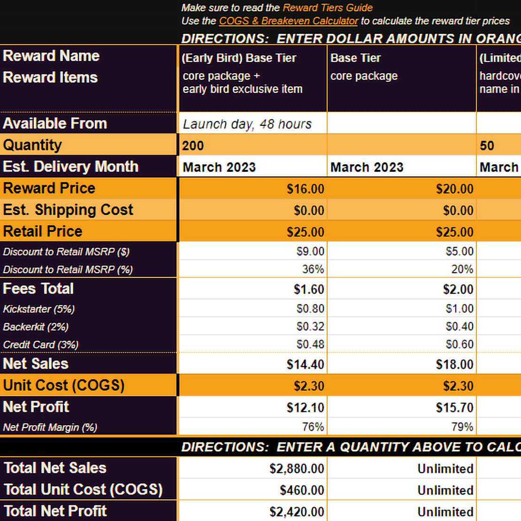Screen dimensions: 521x521
Task: Select the Kickstarter fee $0.80 cell
Action: pyautogui.click(x=253, y=309)
